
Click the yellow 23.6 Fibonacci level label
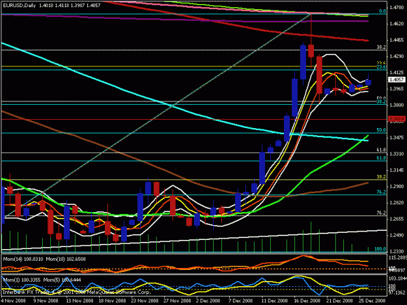(382, 63)
